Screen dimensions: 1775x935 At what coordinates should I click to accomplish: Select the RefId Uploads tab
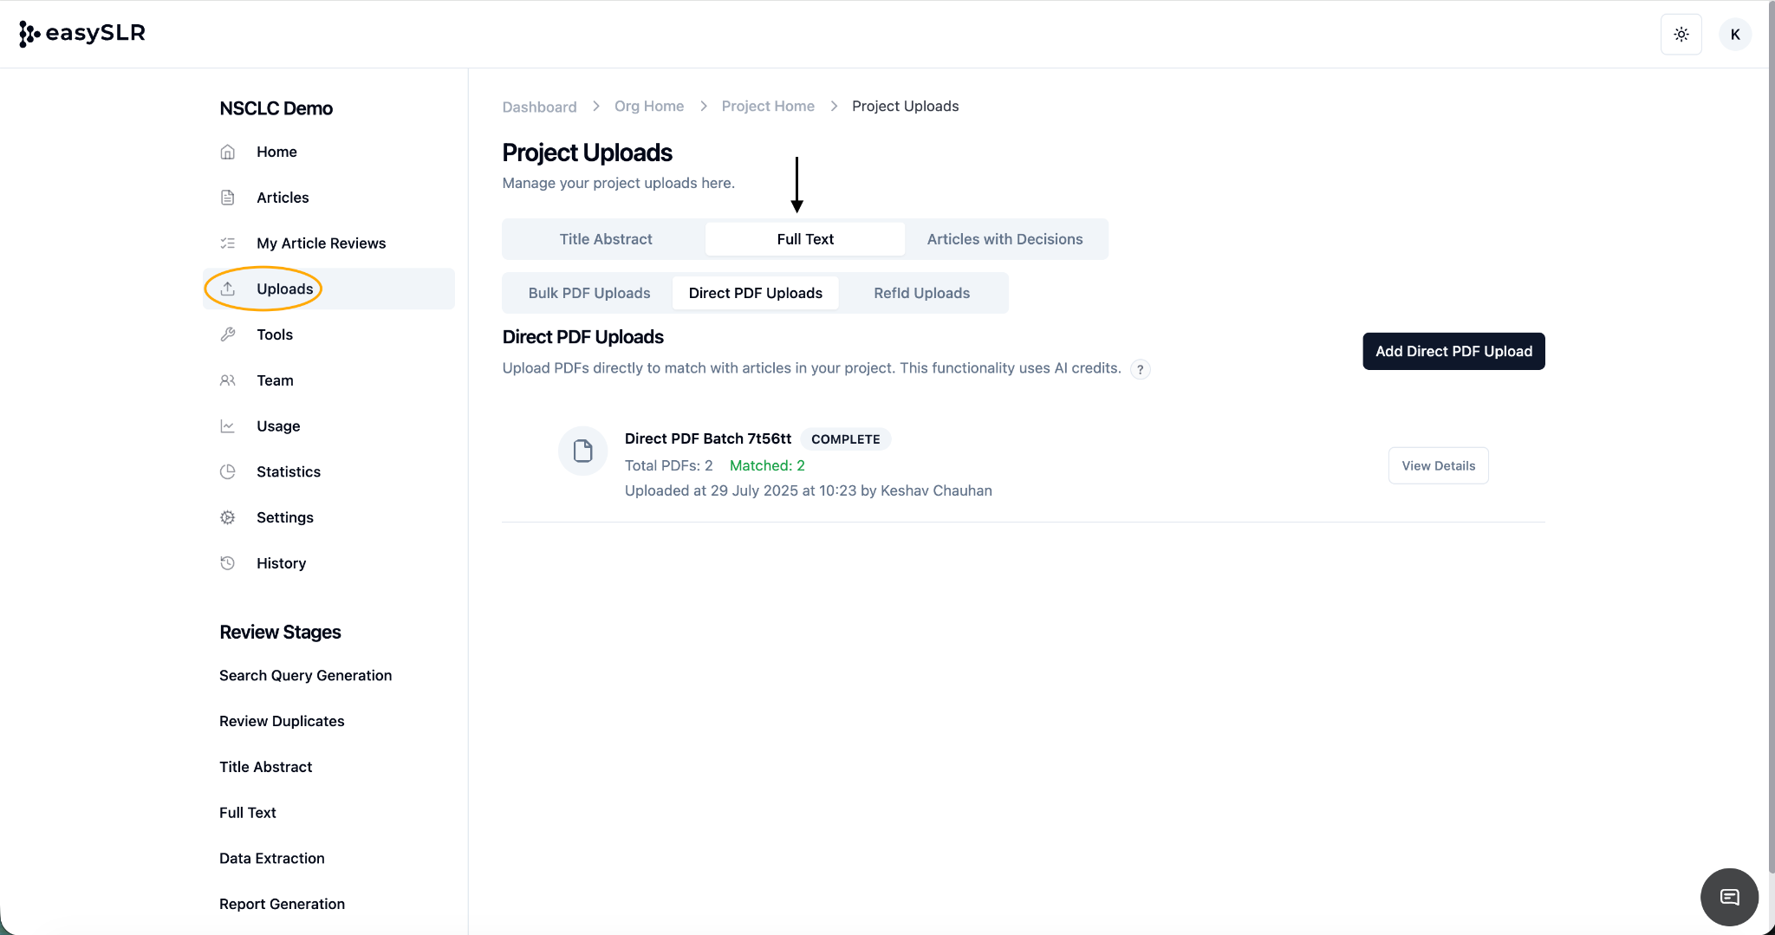[x=921, y=293]
